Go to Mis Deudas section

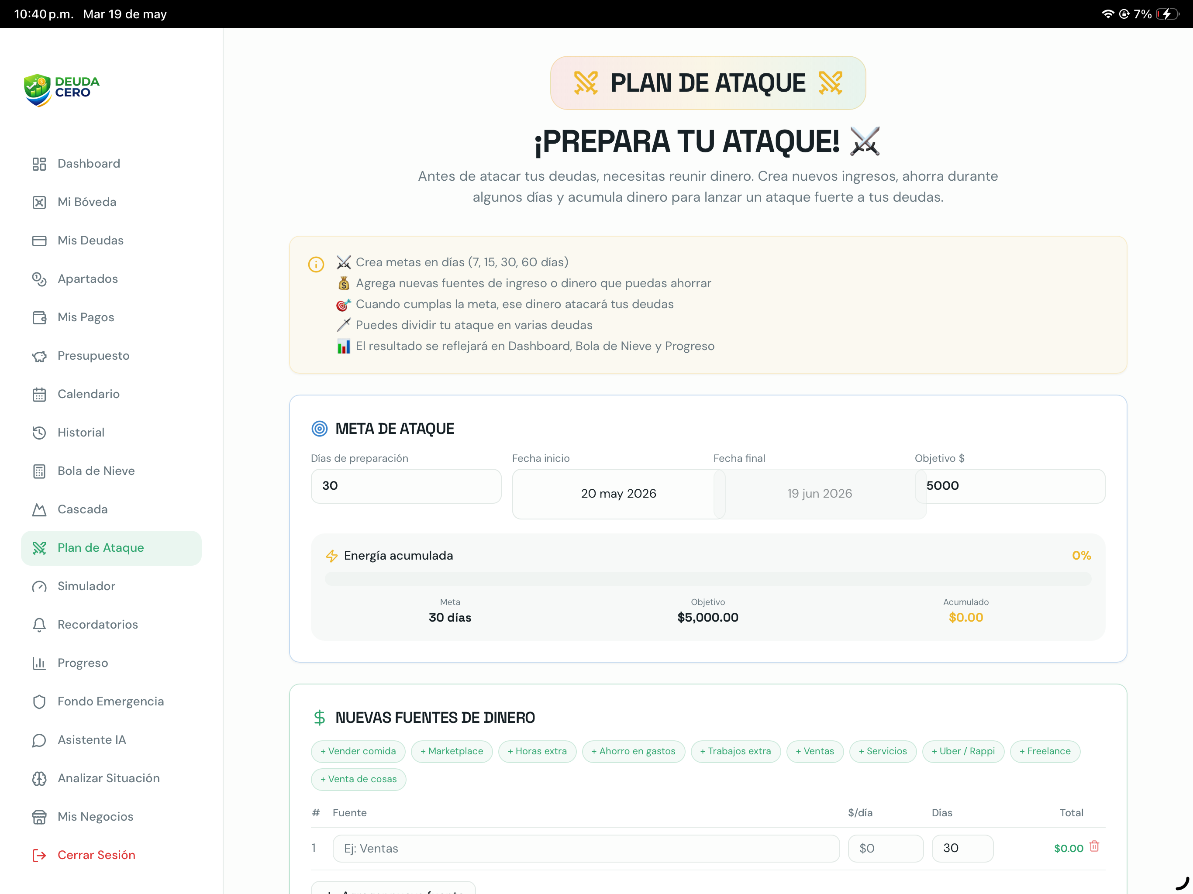pyautogui.click(x=111, y=241)
